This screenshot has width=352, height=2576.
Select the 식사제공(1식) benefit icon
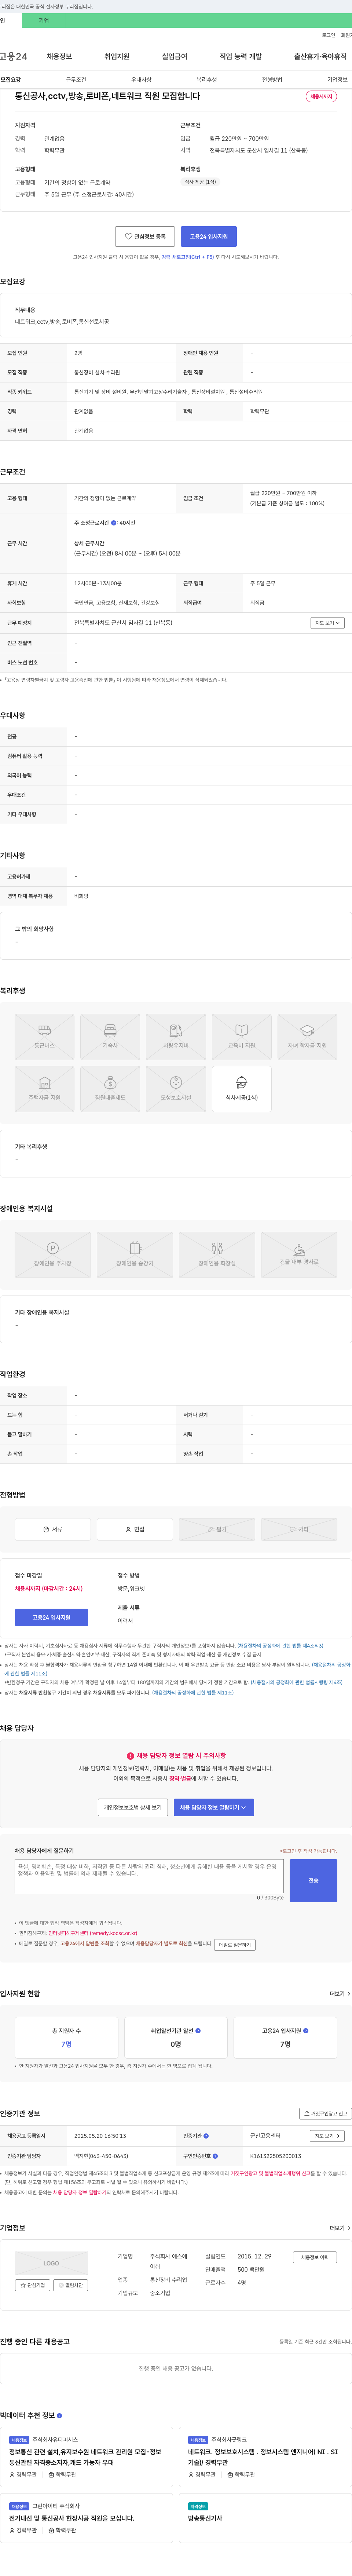pyautogui.click(x=242, y=1089)
